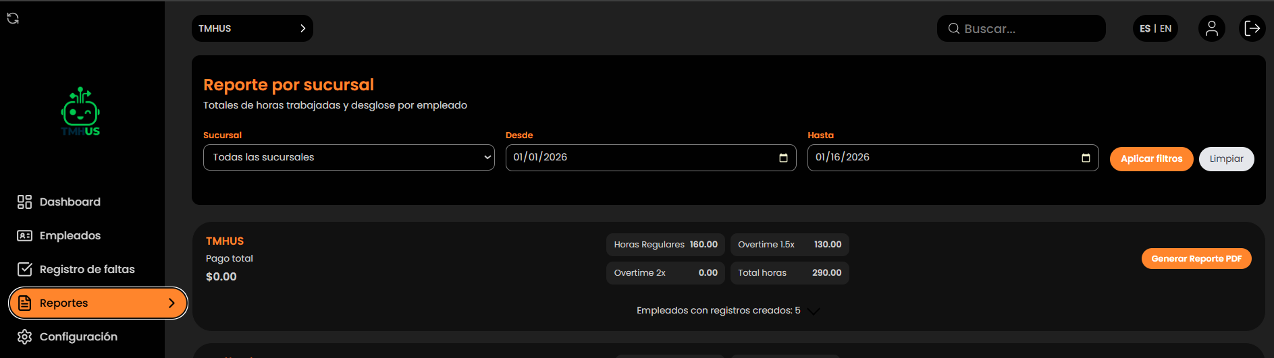Open Empleados in sidebar
1274x358 pixels.
coord(70,235)
